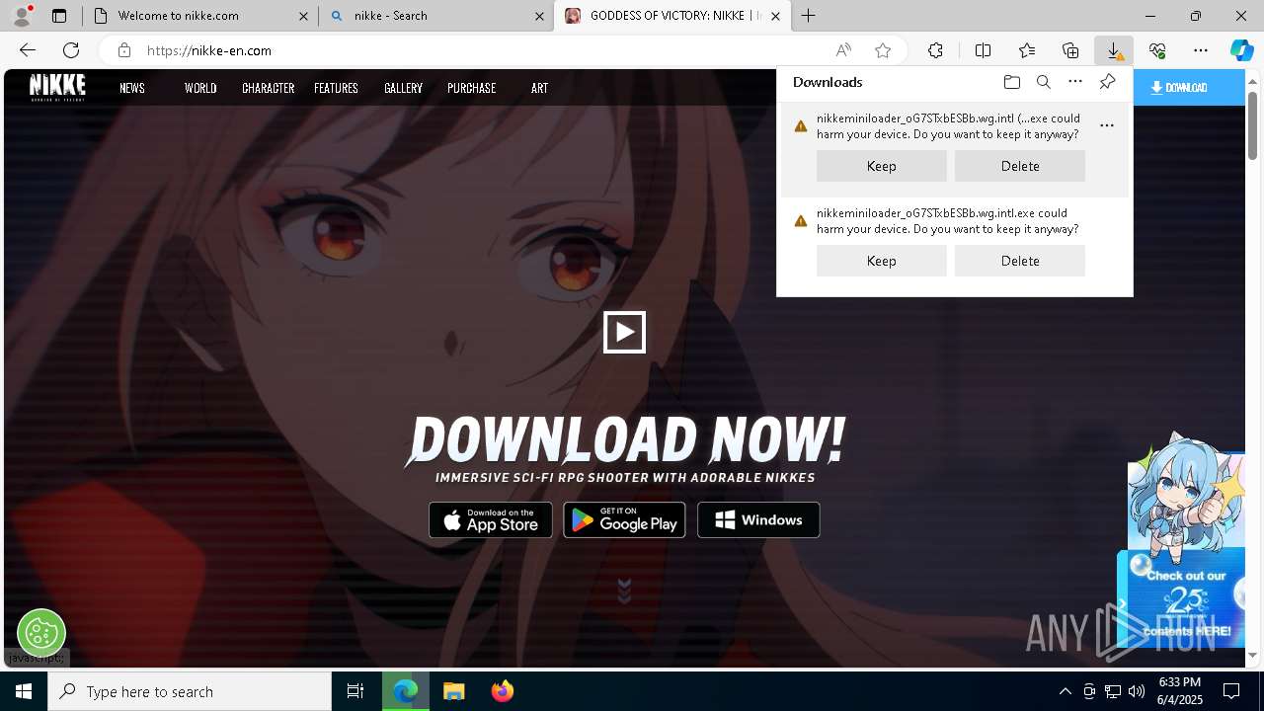Open the WORLD menu item
Screen dimensions: 1264x711
point(200,88)
